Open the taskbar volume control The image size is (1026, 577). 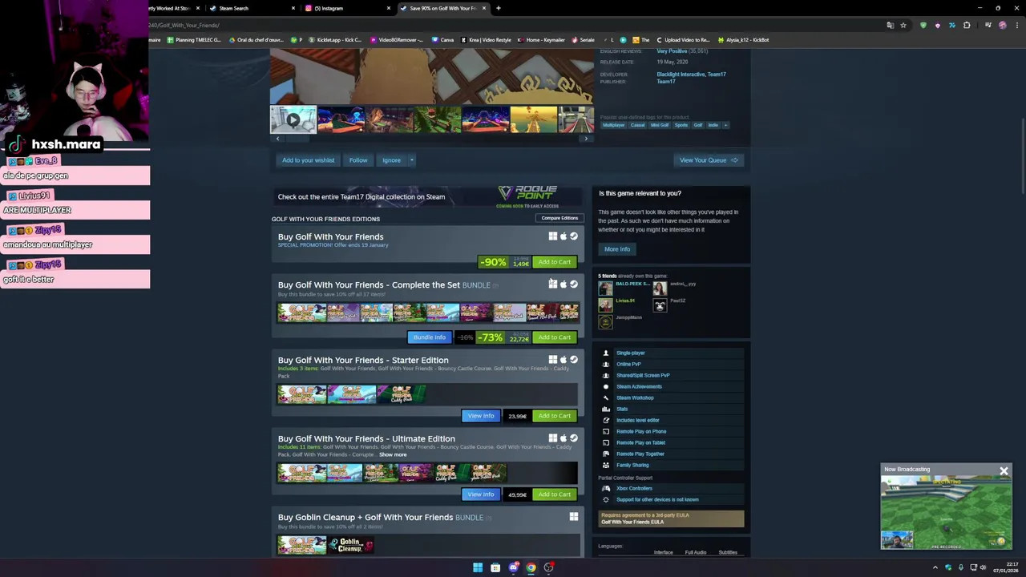983,567
